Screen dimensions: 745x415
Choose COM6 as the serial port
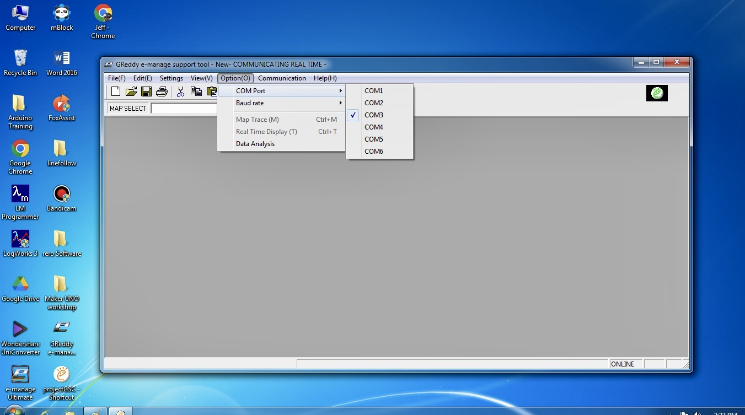point(379,152)
